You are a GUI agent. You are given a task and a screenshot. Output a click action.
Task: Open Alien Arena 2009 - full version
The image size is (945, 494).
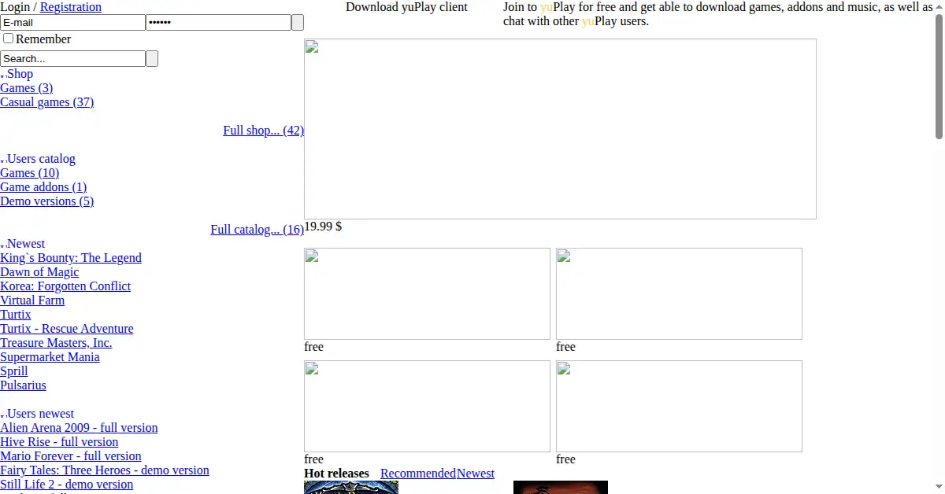[79, 428]
